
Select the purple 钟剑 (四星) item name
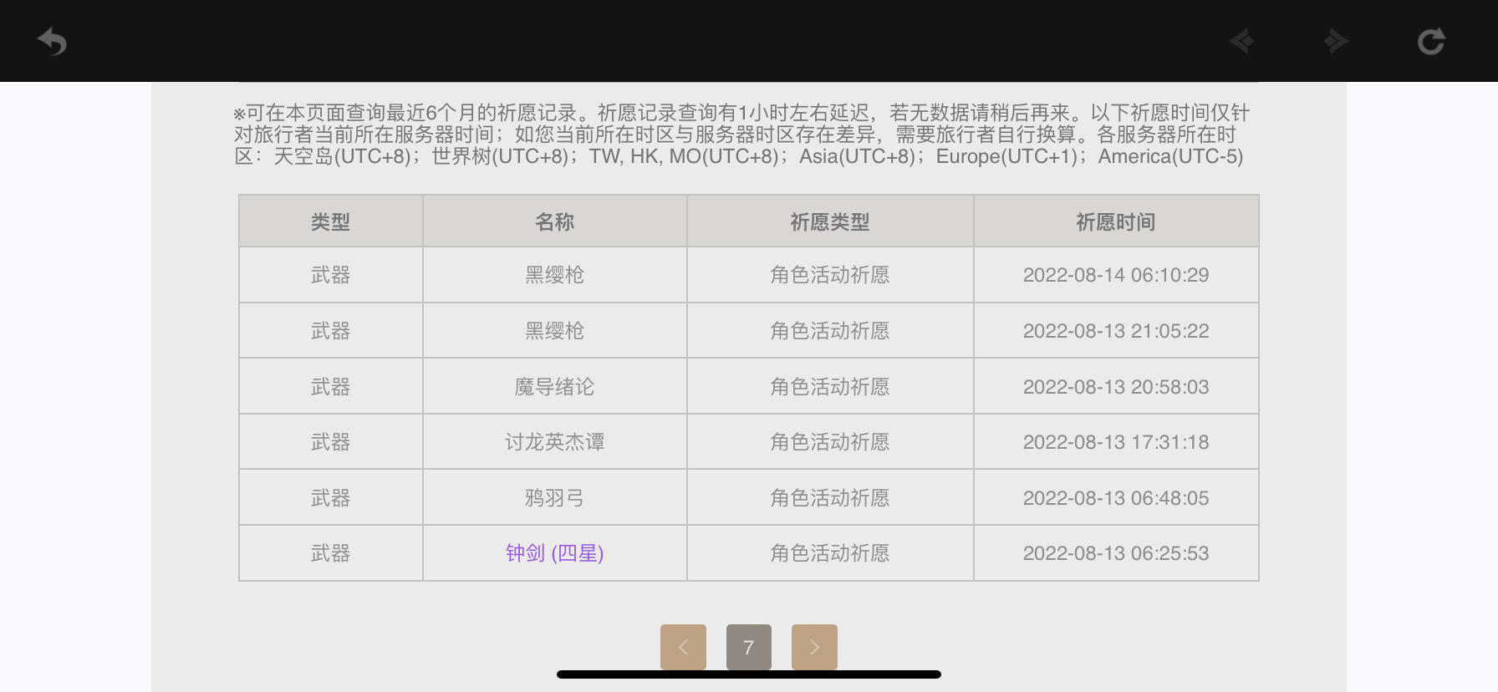click(x=555, y=553)
